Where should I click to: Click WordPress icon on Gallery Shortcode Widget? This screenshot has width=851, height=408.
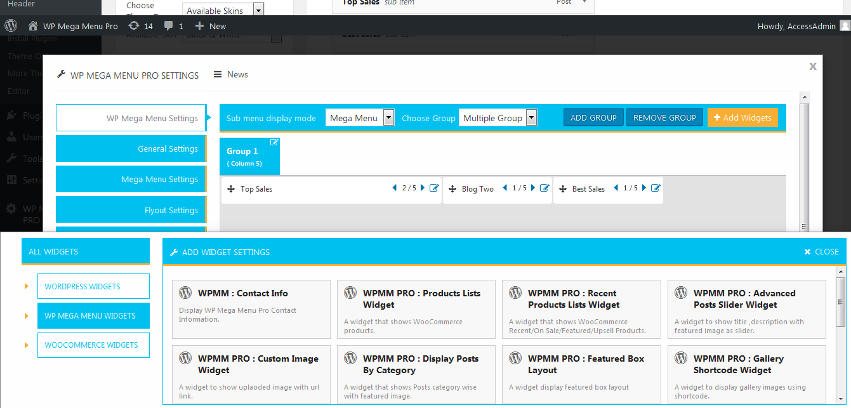(681, 359)
